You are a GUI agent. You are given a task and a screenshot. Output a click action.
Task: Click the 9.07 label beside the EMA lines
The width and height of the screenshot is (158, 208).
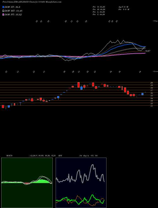(x=148, y=51)
